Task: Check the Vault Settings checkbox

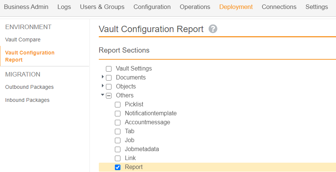Action: point(109,69)
